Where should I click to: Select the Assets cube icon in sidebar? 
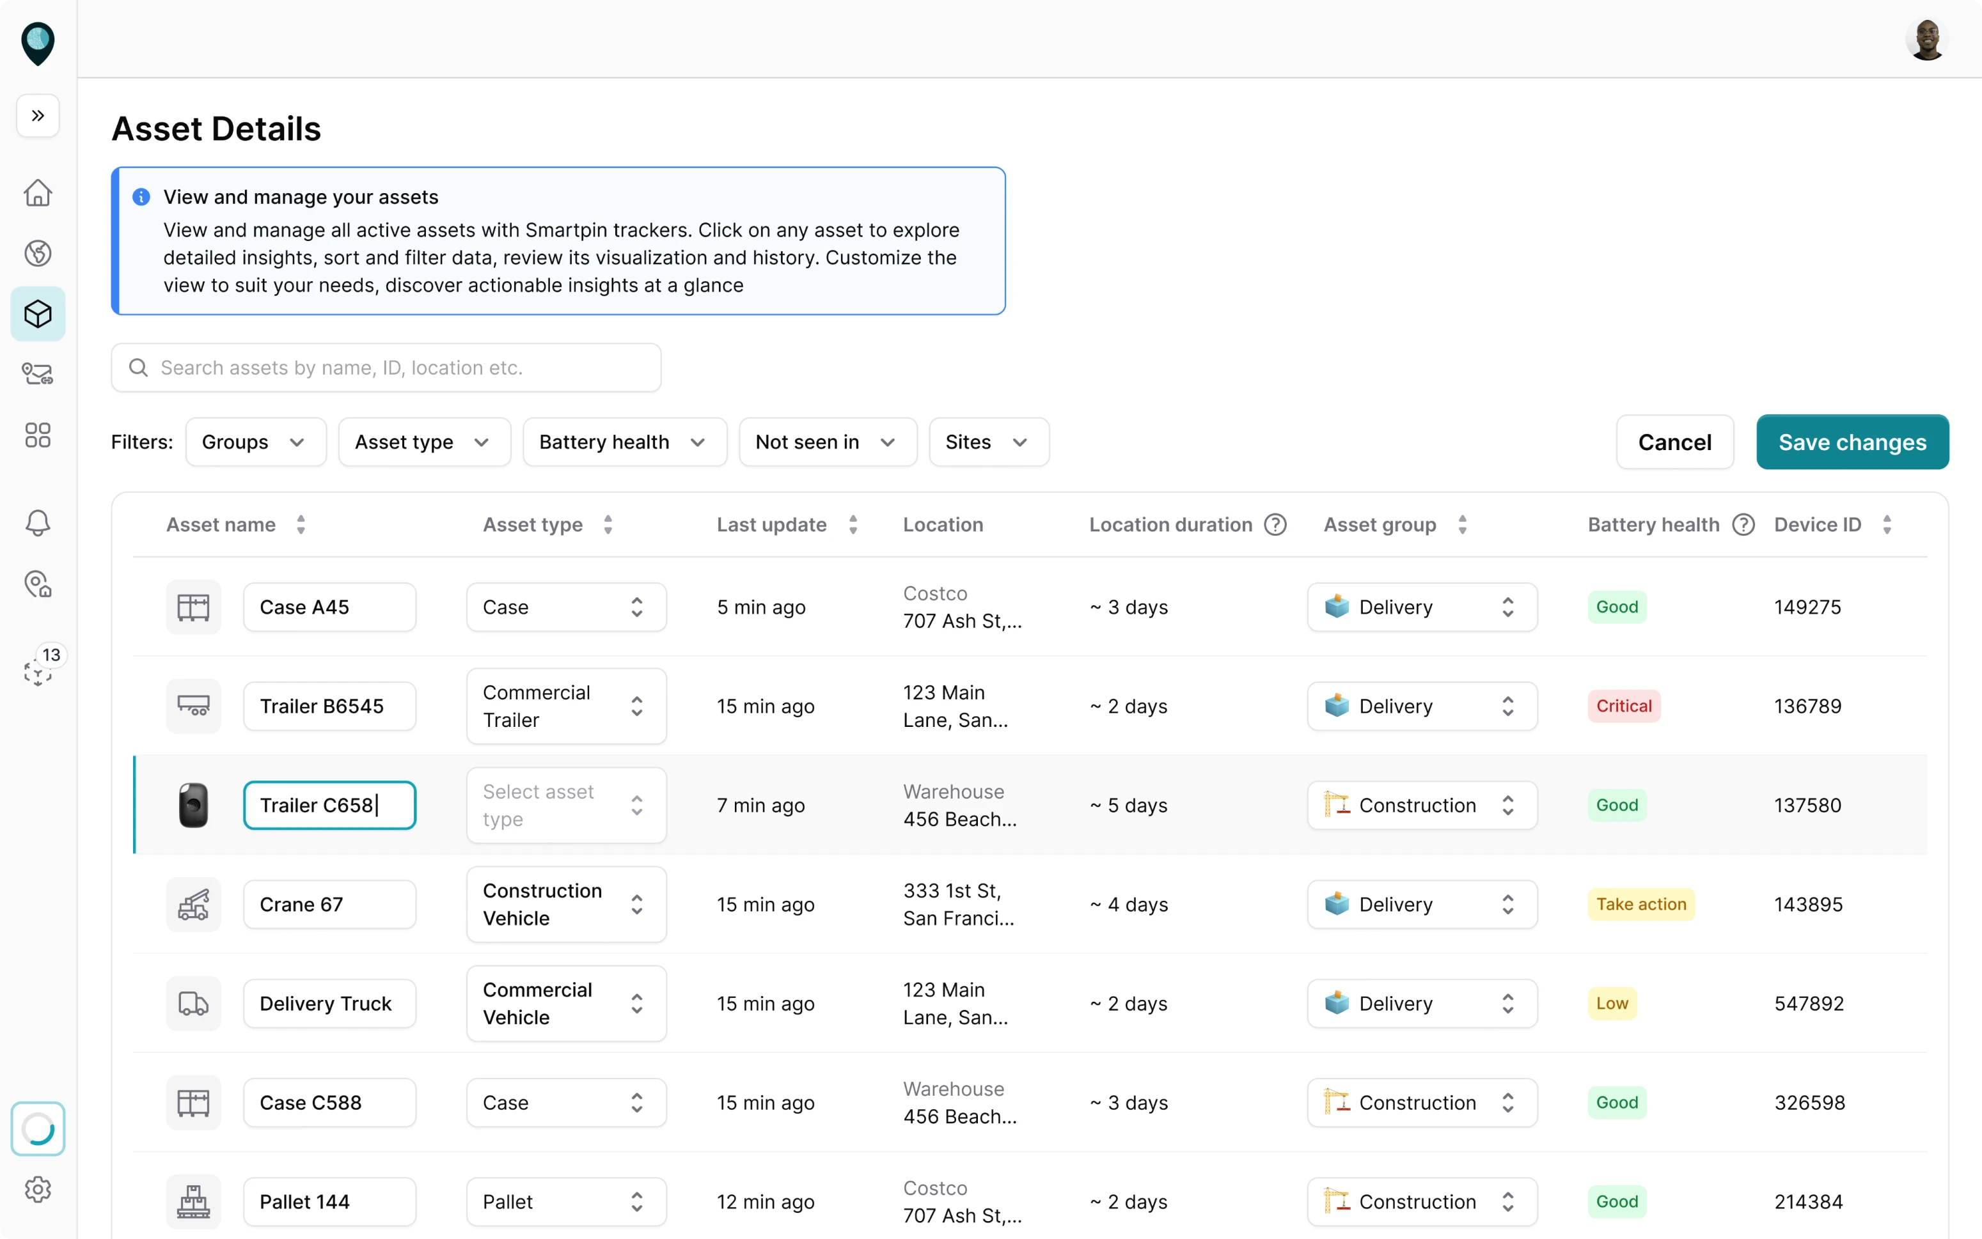coord(38,314)
